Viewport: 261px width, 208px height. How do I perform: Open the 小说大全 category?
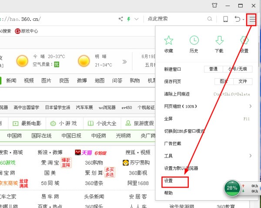(x=102, y=123)
